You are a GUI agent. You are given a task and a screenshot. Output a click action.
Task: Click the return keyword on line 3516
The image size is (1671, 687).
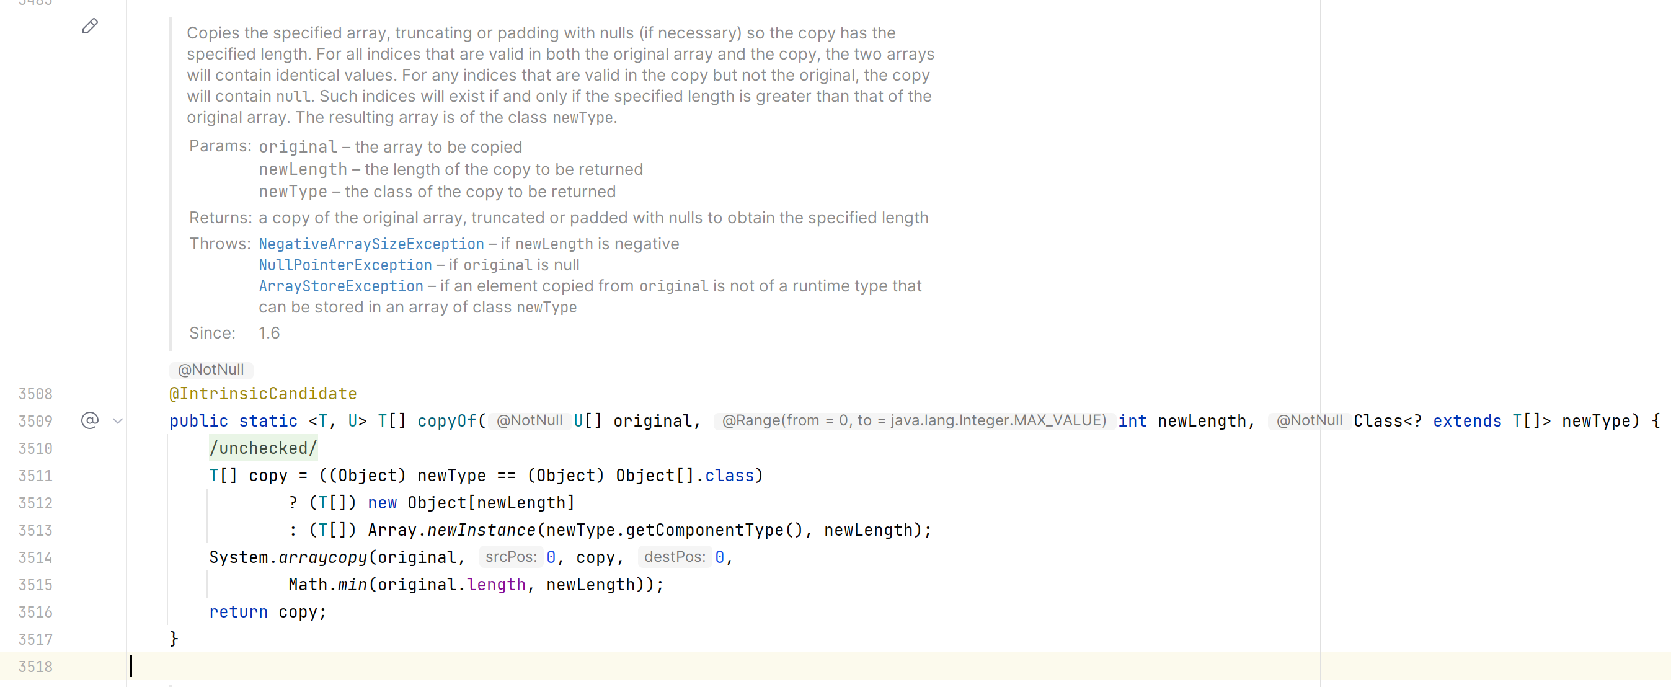tap(238, 612)
